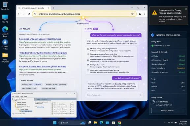The height and width of the screenshot is (126, 190).
Task: Select endpoint security checklist related search
Action: coord(31,84)
